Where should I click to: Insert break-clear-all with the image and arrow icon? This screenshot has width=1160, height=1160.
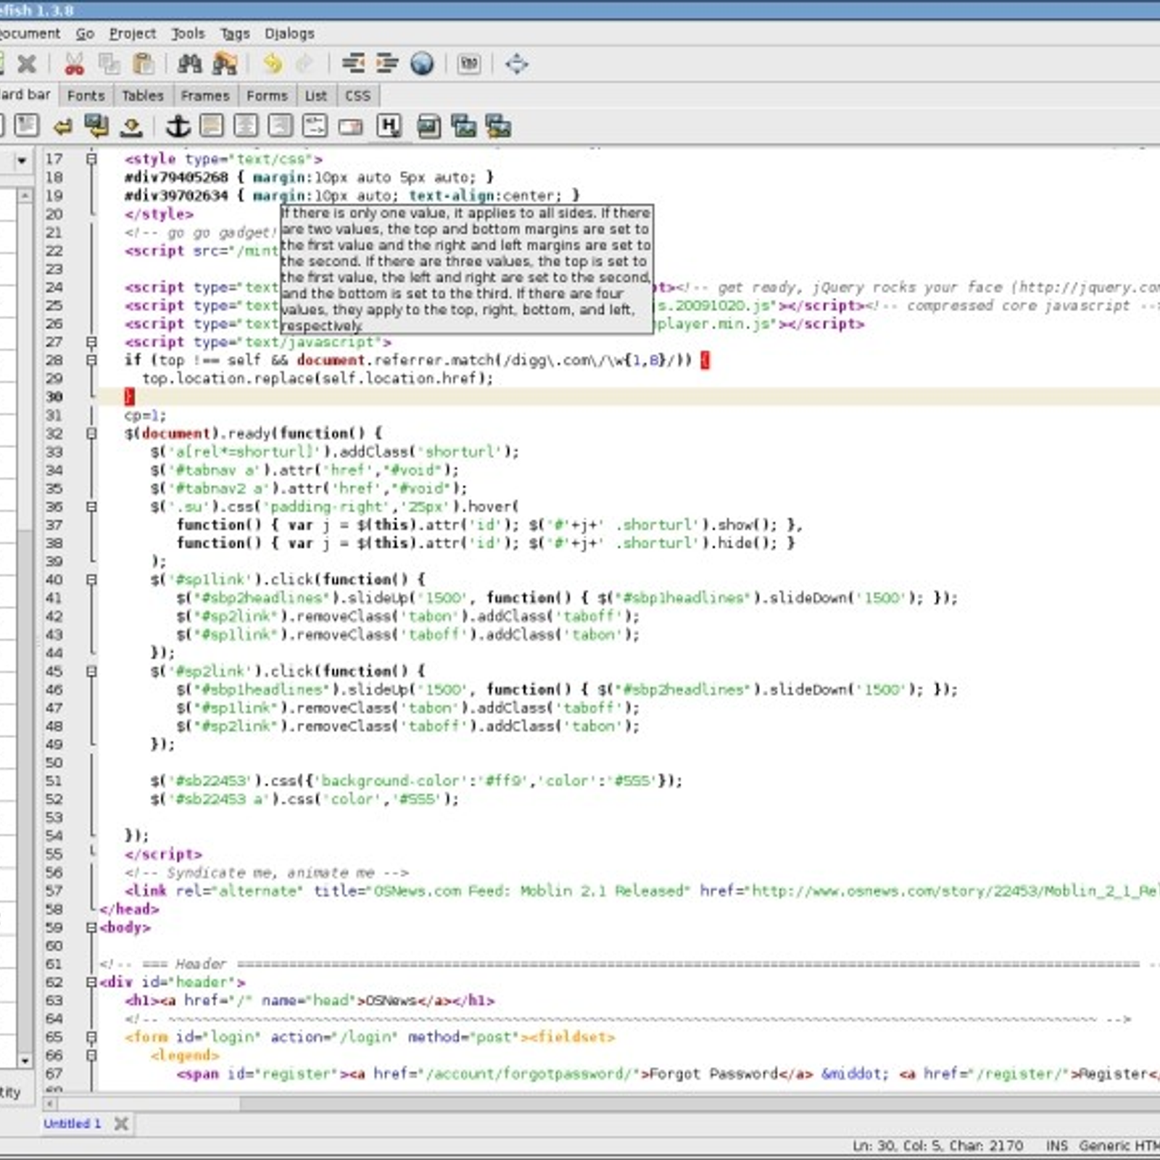point(96,126)
